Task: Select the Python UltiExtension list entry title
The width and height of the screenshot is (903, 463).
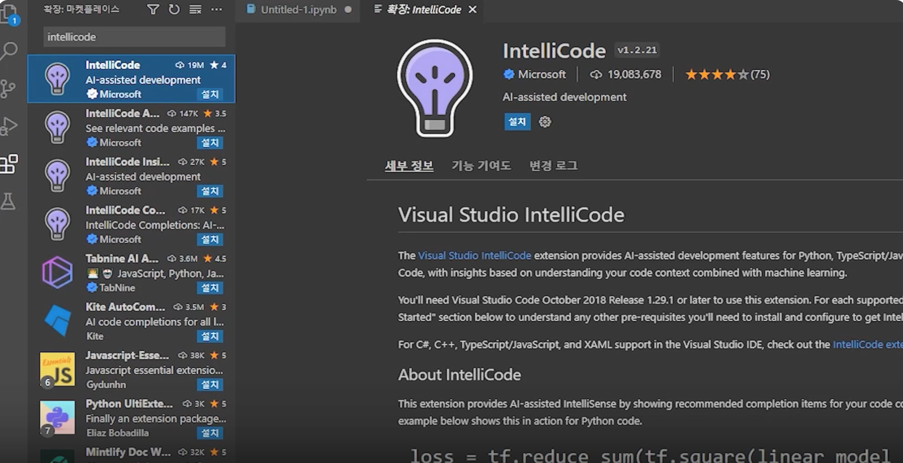Action: click(129, 404)
